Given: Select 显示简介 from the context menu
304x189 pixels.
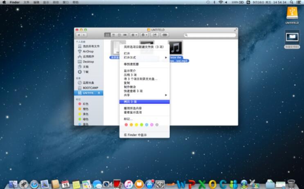Looking at the screenshot, I should click(x=130, y=71).
